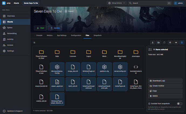
Task: Open the admin user menu
Action: pyautogui.click(x=179, y=3)
